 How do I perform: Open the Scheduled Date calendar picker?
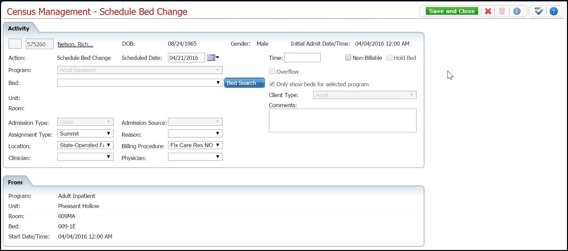[x=213, y=58]
